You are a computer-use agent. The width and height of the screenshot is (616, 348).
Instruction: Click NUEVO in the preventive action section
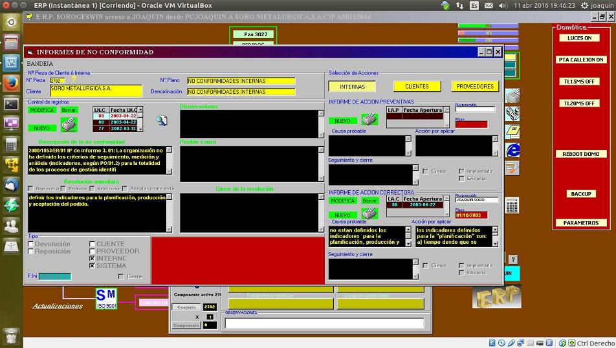click(x=342, y=121)
